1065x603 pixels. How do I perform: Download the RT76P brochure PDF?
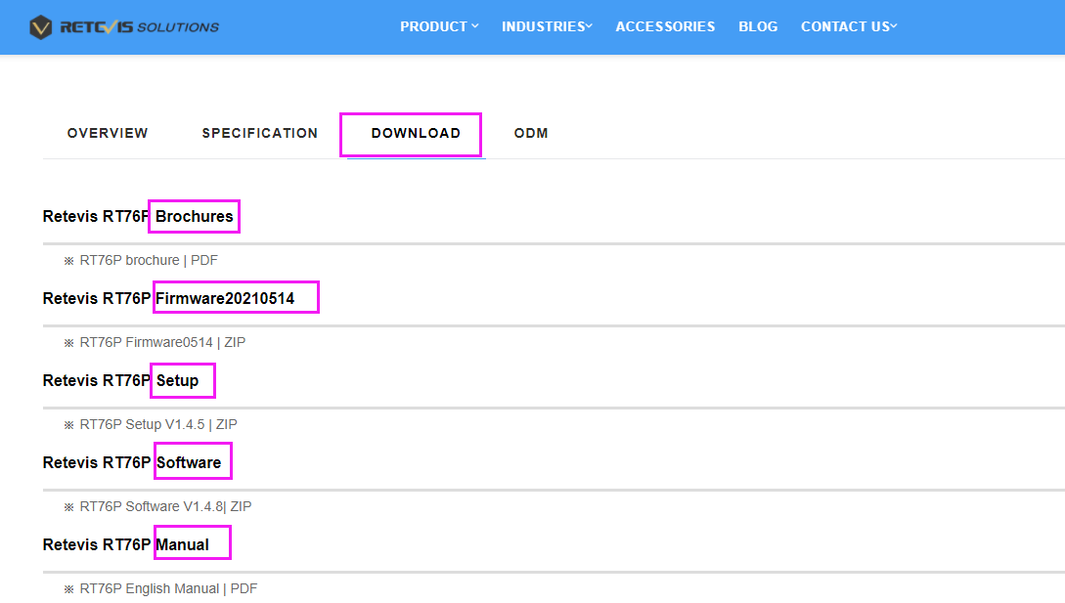tap(148, 260)
